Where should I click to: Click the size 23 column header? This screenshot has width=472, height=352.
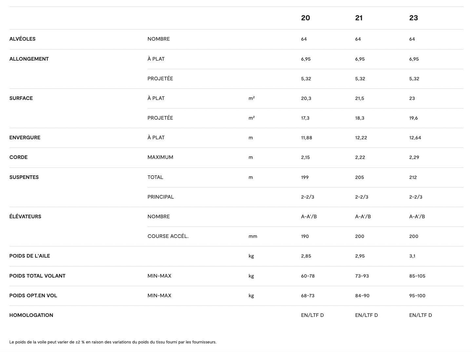coord(413,18)
